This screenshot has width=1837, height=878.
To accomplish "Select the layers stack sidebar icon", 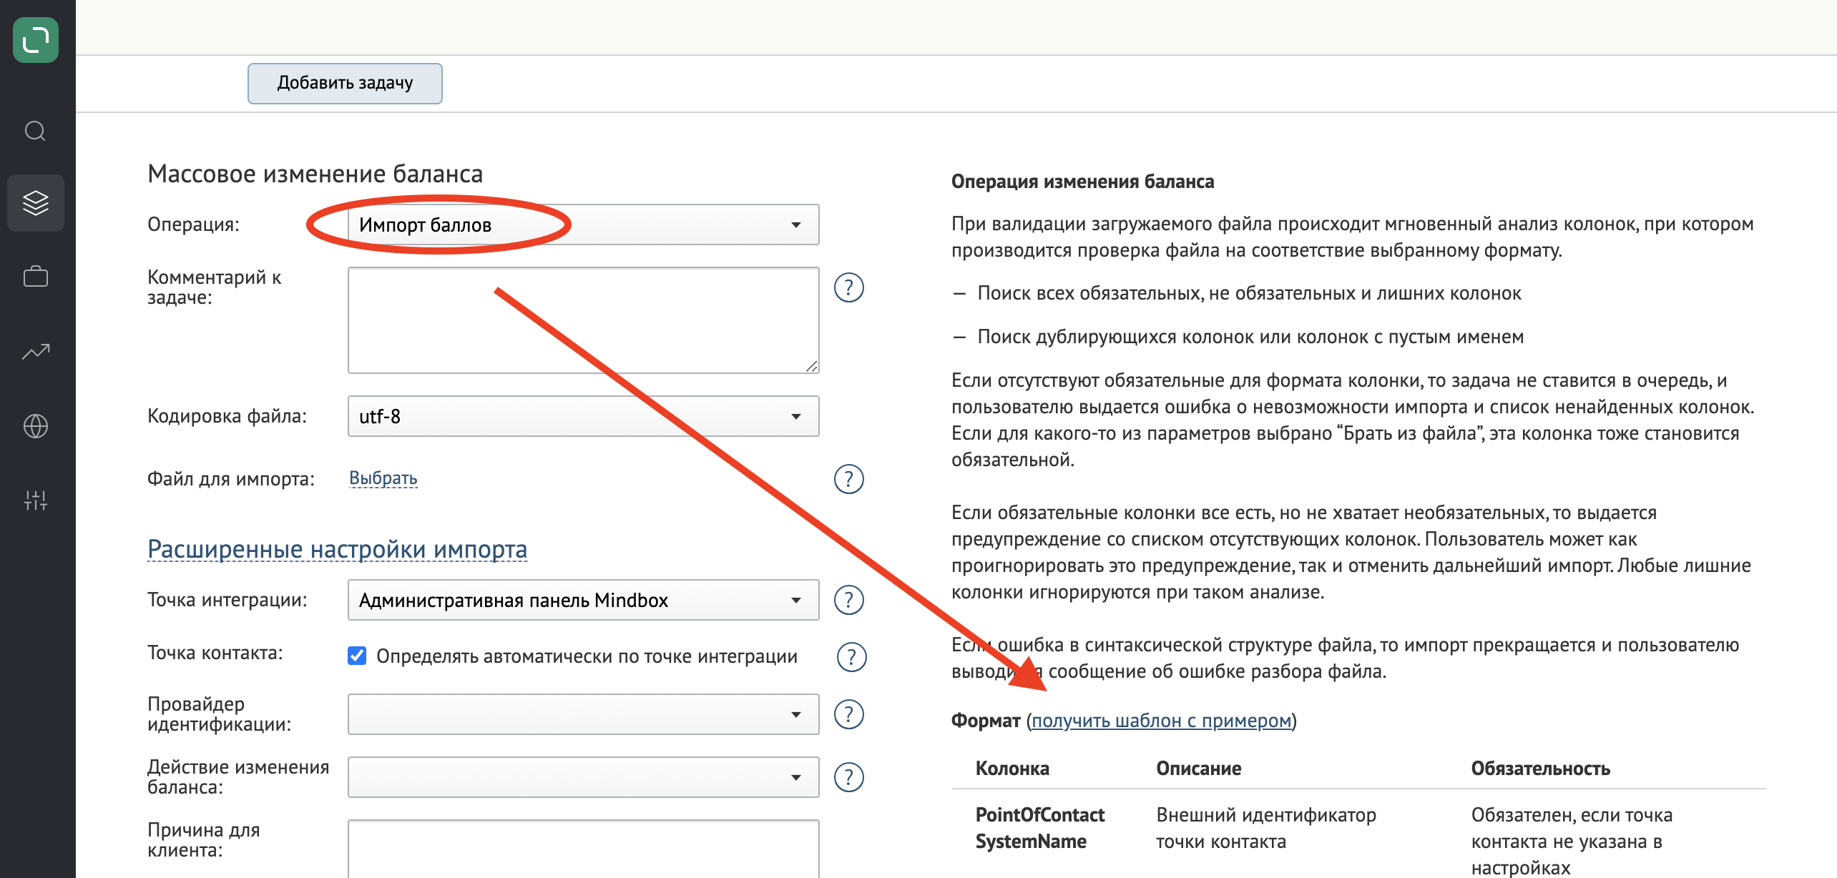I will tap(36, 203).
